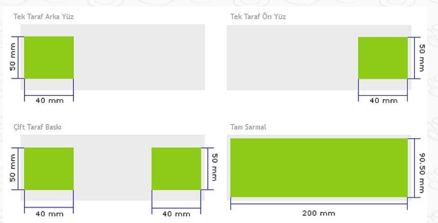
Task: Click 40 mm label under right Çift Taraf square
Action: [176, 214]
